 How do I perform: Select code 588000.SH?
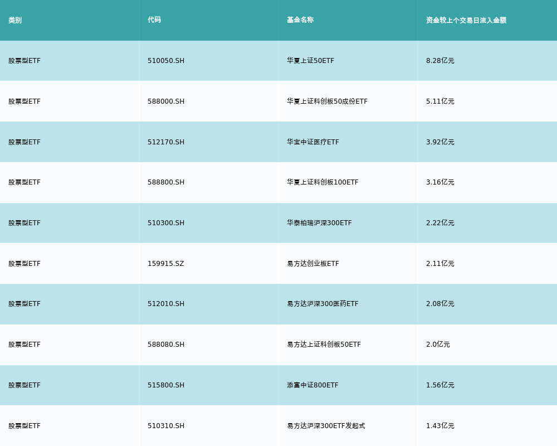(166, 101)
